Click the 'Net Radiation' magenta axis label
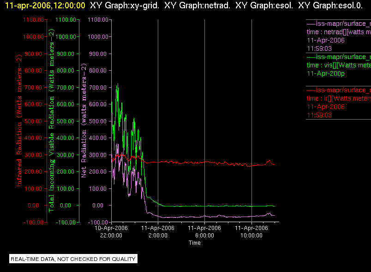The image size is (371, 272). tap(84, 121)
